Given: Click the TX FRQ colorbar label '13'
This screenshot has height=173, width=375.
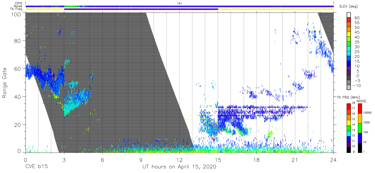Looking at the screenshot, I should coord(354,130).
